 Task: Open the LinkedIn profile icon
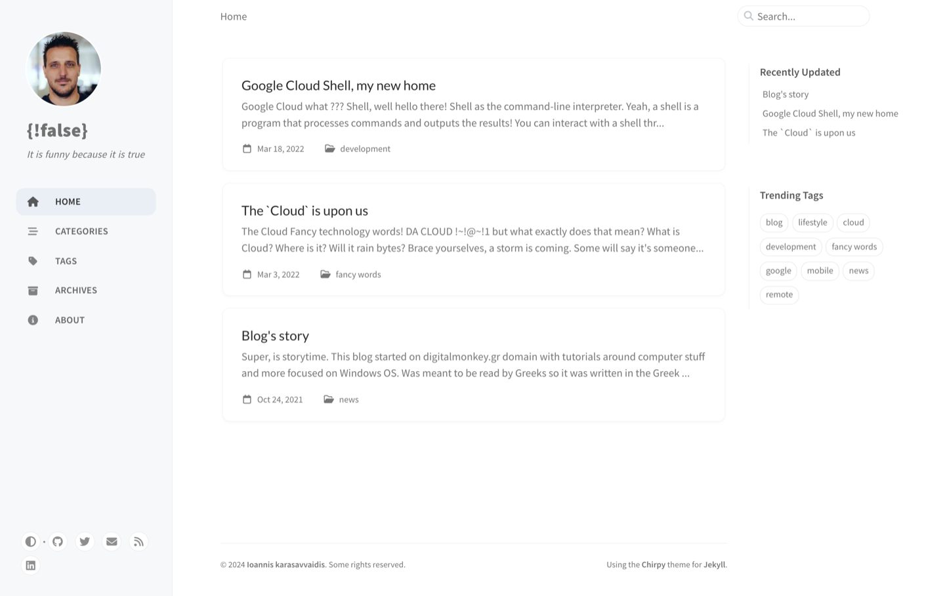pos(30,565)
